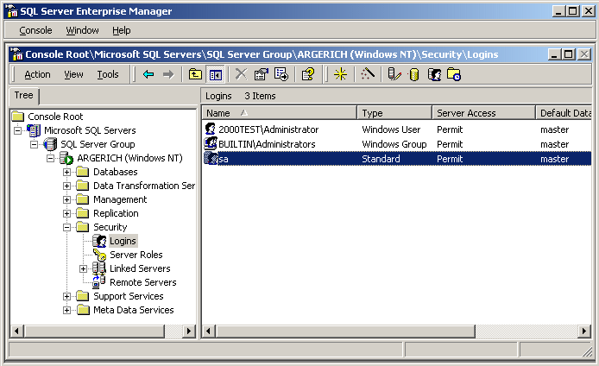
Task: Sort by the Server Access column header
Action: [x=483, y=113]
